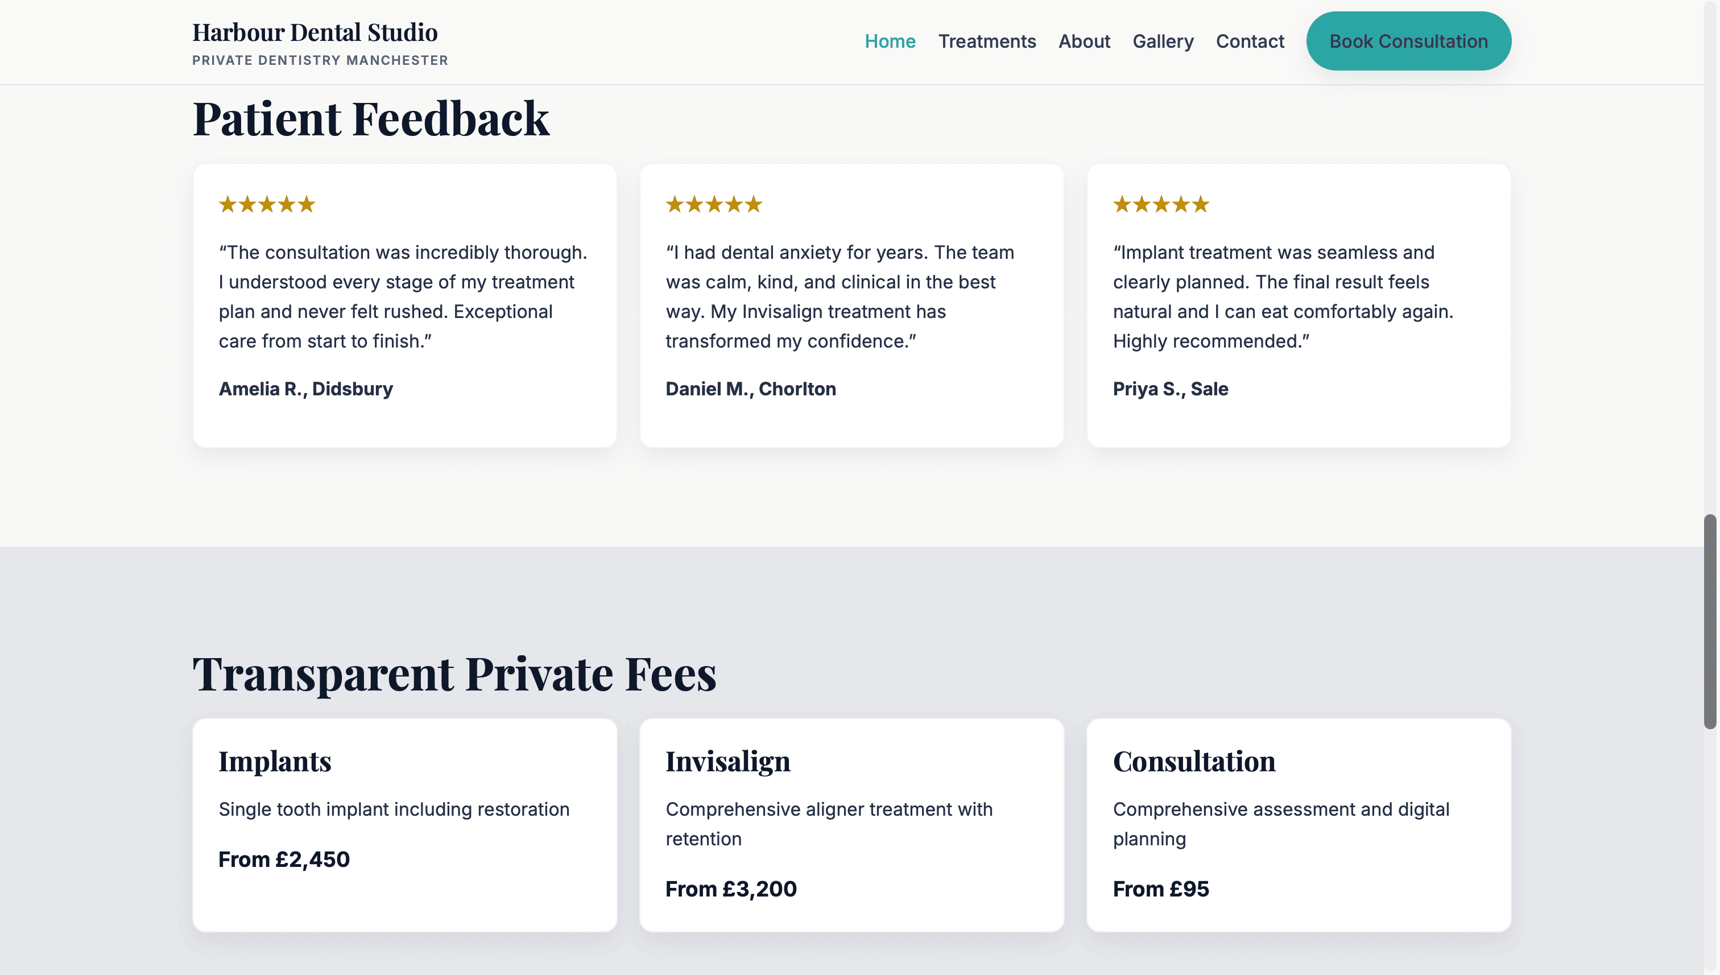Go to the Treatments page
This screenshot has height=975, width=1720.
tap(987, 42)
